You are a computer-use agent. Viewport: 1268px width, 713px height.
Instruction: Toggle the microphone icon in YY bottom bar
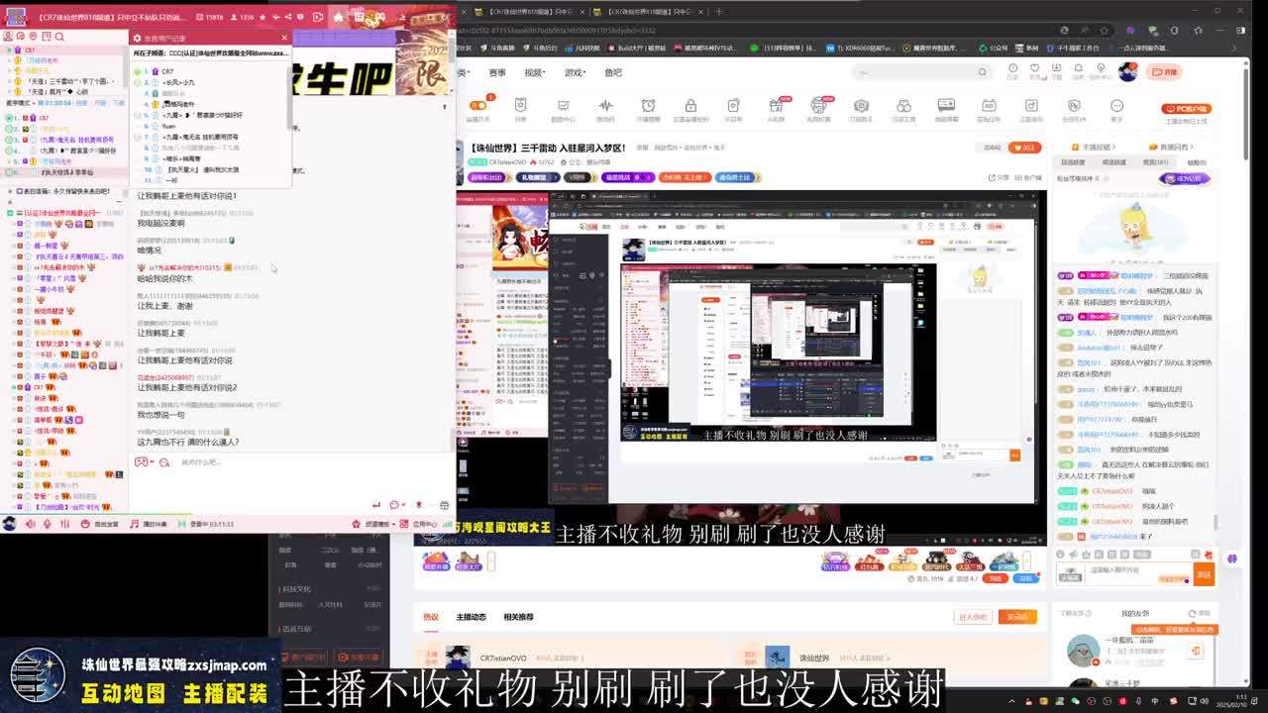click(x=47, y=524)
